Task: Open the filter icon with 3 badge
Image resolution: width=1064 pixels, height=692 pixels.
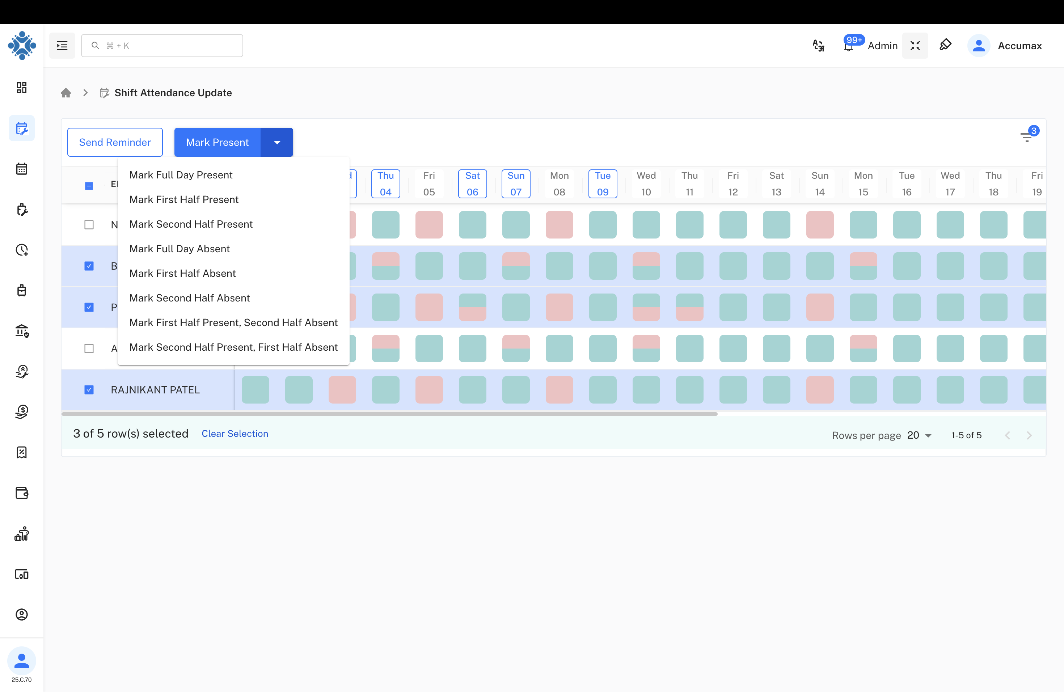Action: (x=1027, y=137)
